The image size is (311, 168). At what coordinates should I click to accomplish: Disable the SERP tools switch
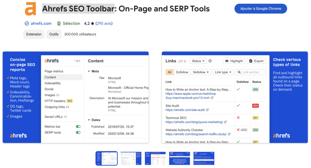[78, 133]
